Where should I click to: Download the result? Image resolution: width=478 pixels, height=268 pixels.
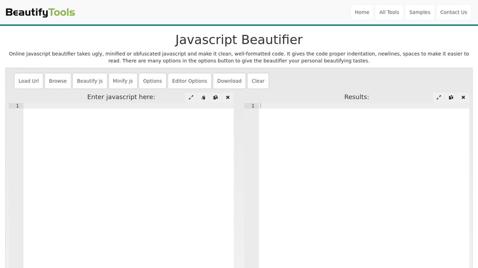coord(229,81)
